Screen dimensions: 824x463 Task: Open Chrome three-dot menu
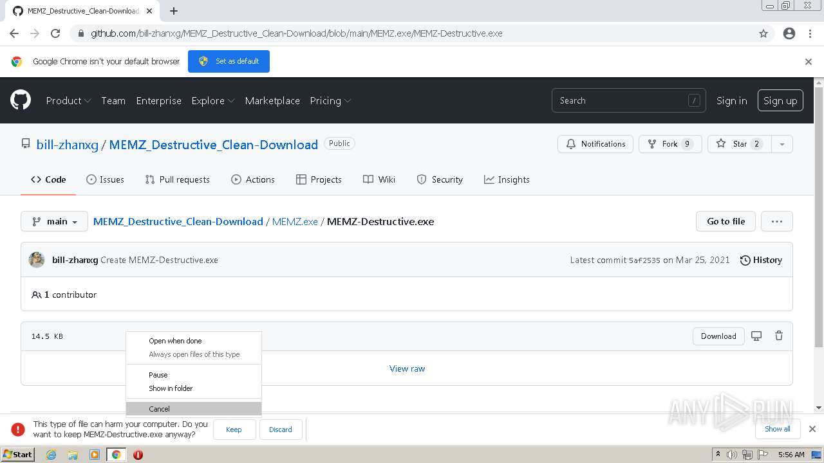point(810,33)
